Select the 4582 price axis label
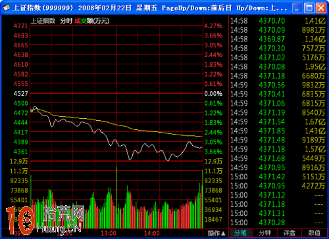 pyautogui.click(x=20, y=74)
